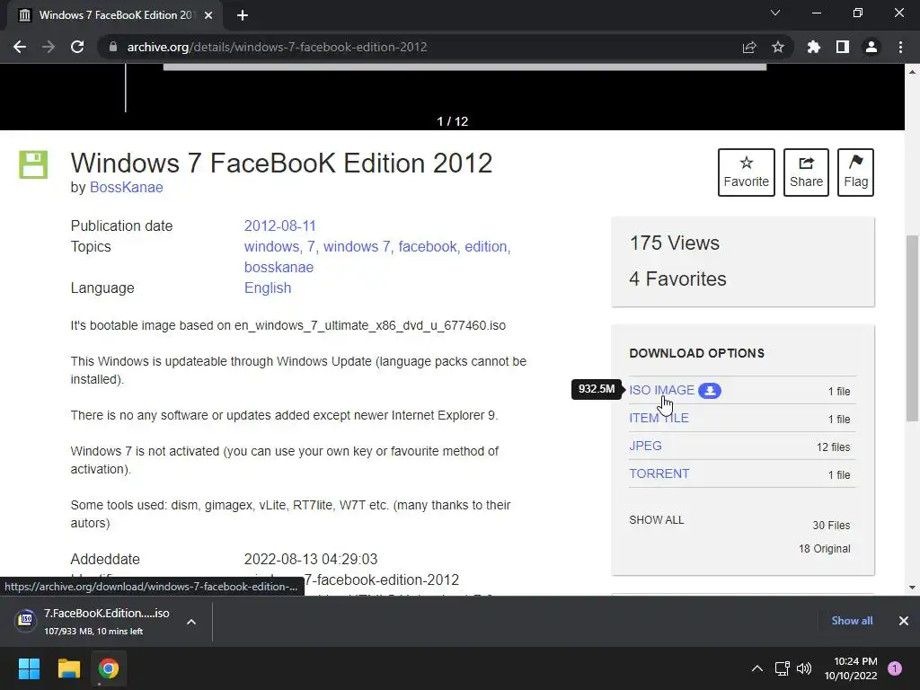Image resolution: width=920 pixels, height=690 pixels.
Task: Reload the archive.org page
Action: (77, 47)
